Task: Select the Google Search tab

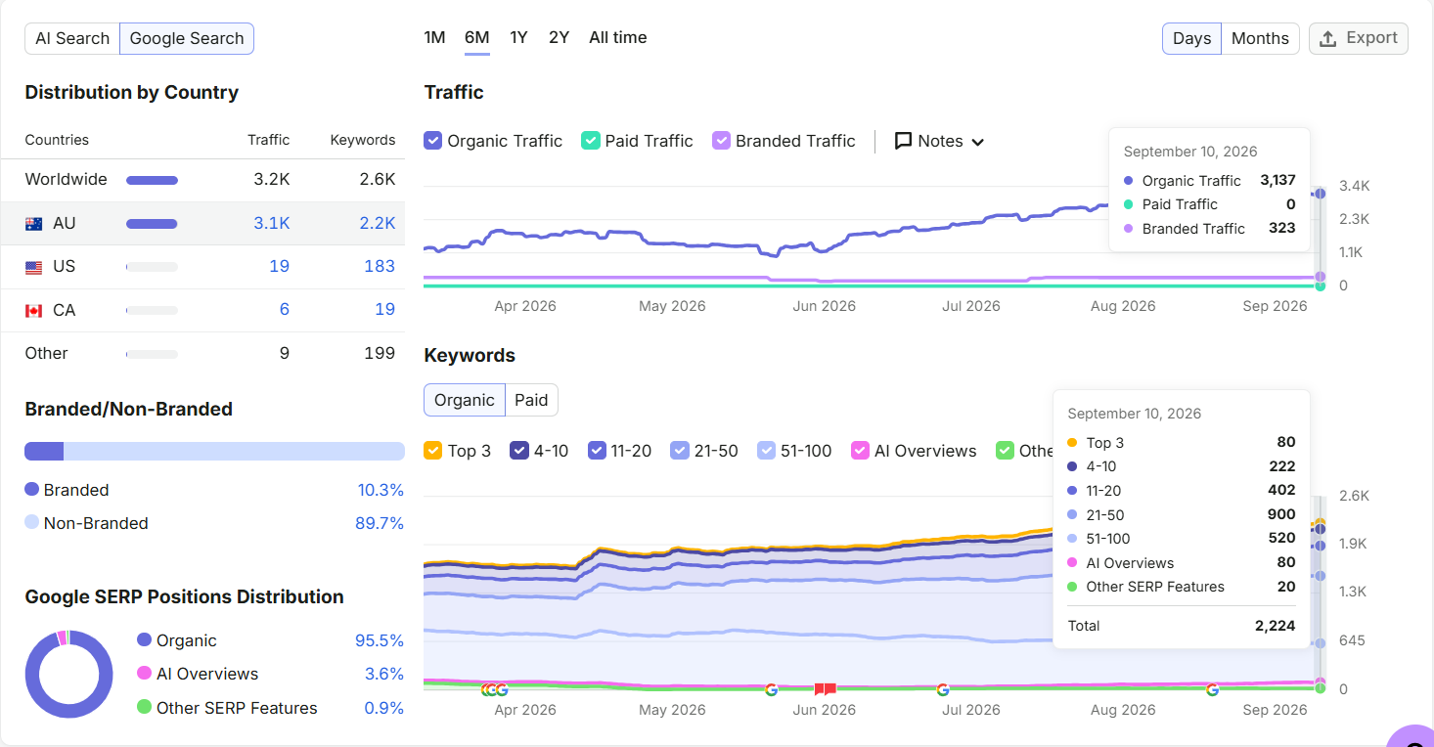Action: (x=187, y=38)
